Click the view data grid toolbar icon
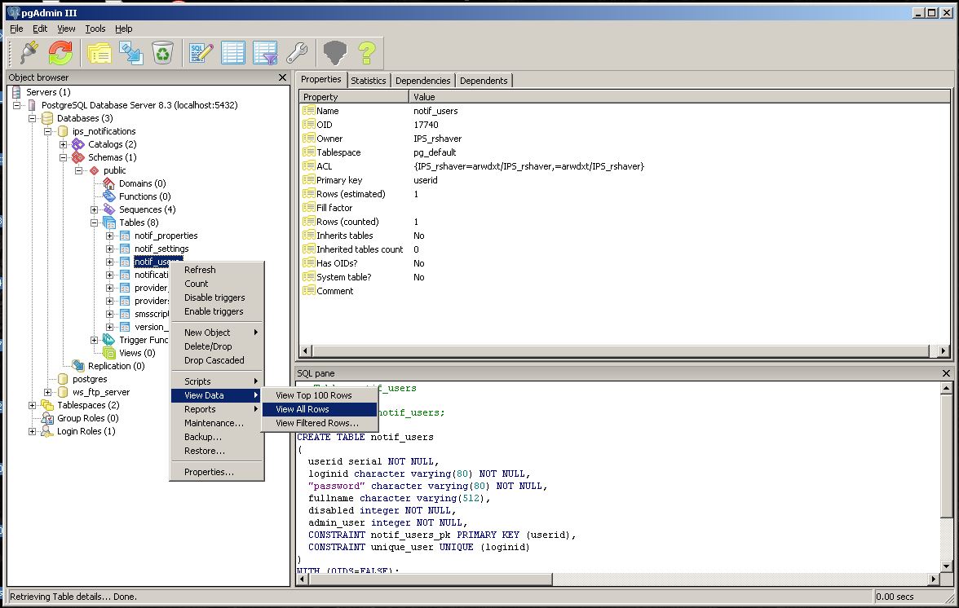The height and width of the screenshot is (608, 959). (233, 53)
